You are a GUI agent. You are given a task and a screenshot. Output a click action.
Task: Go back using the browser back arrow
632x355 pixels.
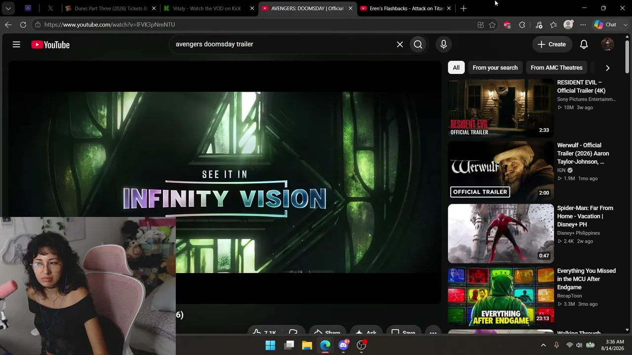[8, 25]
